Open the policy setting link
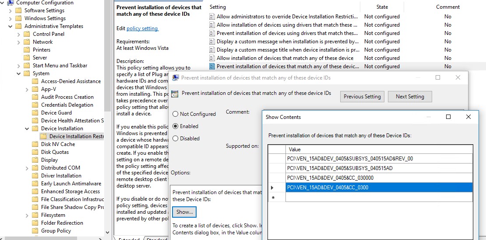Image resolution: width=486 pixels, height=240 pixels. click(x=142, y=28)
